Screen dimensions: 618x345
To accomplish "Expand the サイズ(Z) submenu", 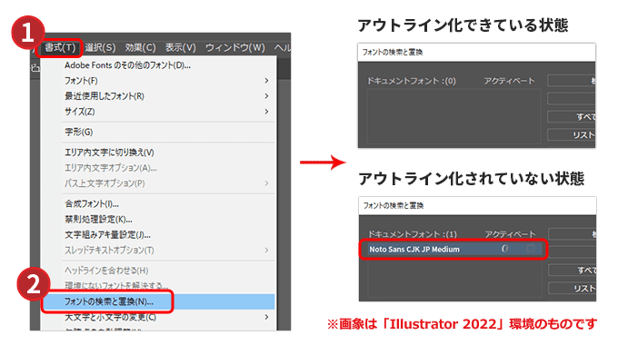I will click(157, 112).
